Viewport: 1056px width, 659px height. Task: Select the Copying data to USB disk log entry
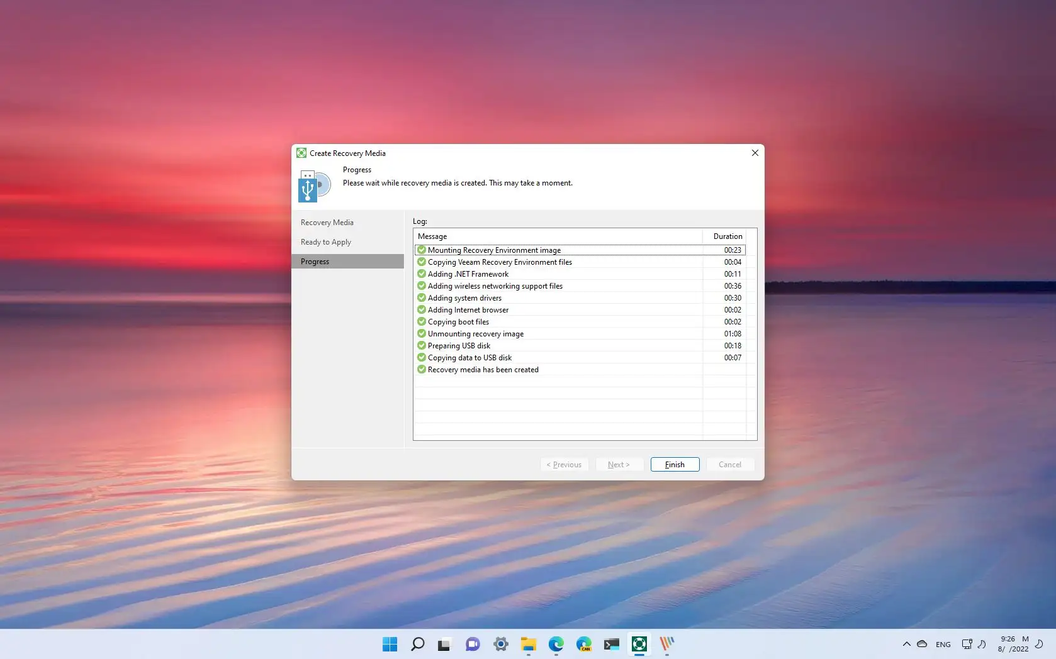tap(469, 357)
